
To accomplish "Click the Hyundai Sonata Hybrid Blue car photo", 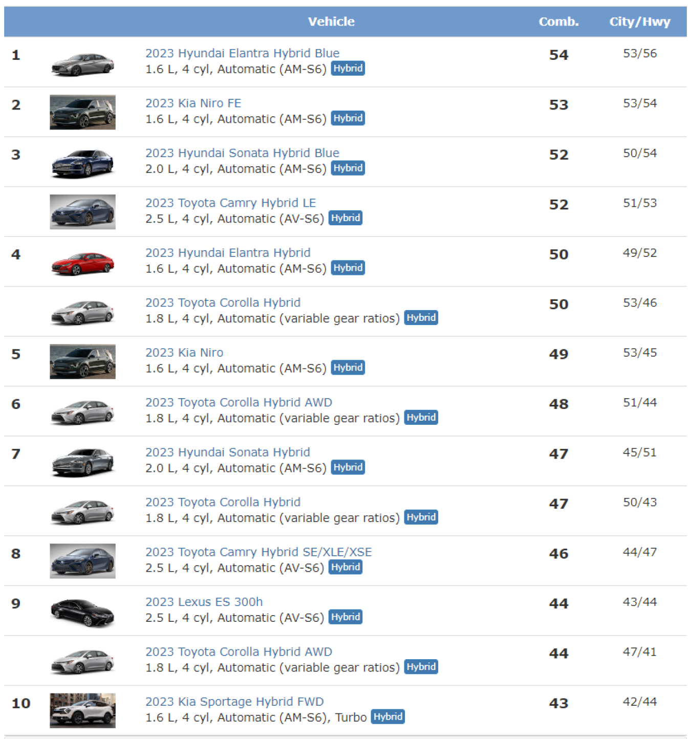I will 82,163.
